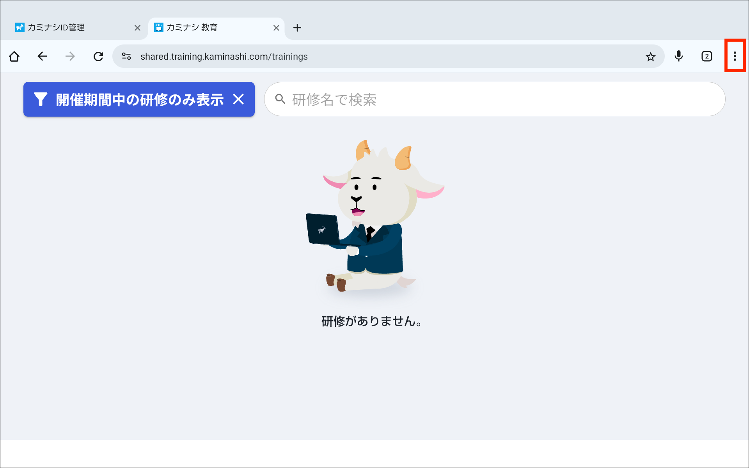
Task: Open the tab switcher showing 2 tabs
Action: coord(706,57)
